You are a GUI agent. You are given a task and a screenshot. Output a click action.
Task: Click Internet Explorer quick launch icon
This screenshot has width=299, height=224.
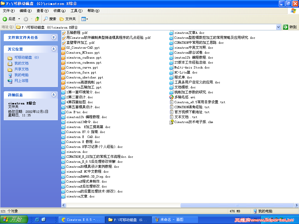tap(37, 219)
